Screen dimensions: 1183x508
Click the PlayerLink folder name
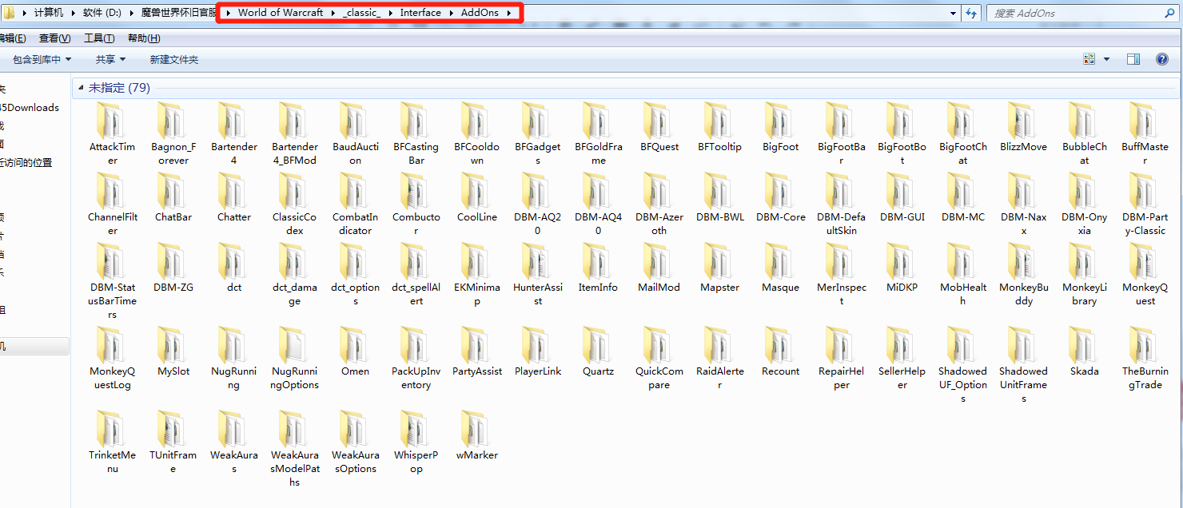pyautogui.click(x=537, y=371)
